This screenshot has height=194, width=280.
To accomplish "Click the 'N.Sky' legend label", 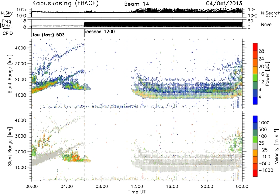I will [7, 13].
